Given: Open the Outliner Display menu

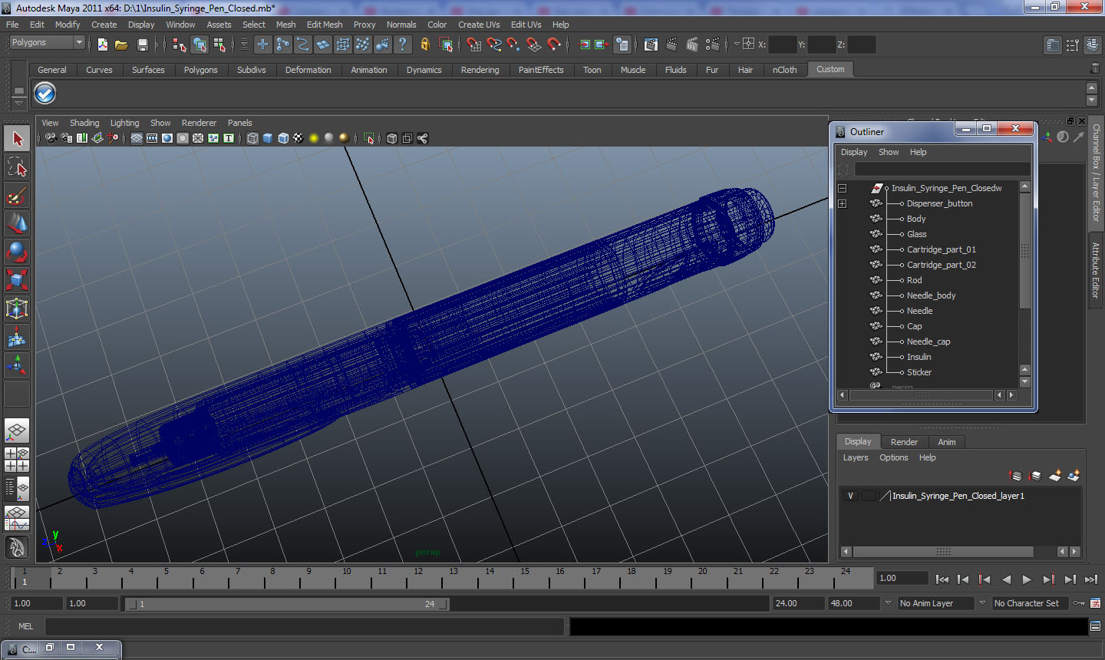Looking at the screenshot, I should click(854, 152).
